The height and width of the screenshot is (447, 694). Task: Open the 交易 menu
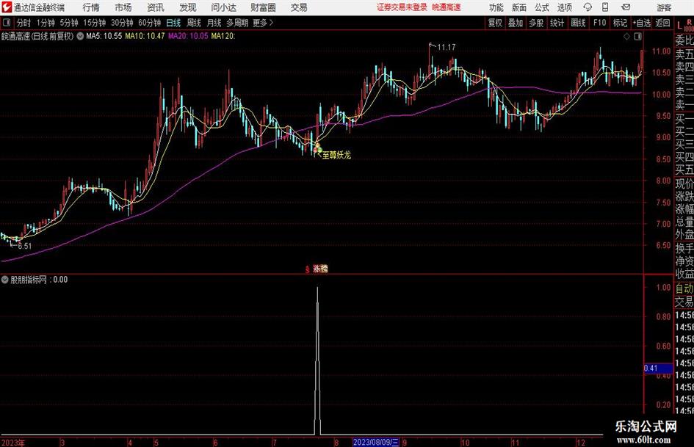299,7
